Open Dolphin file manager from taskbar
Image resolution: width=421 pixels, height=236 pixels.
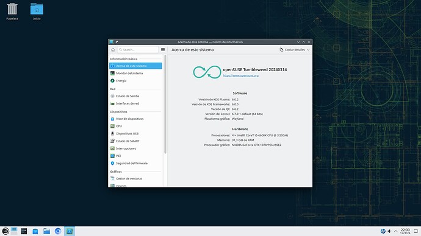point(47,231)
